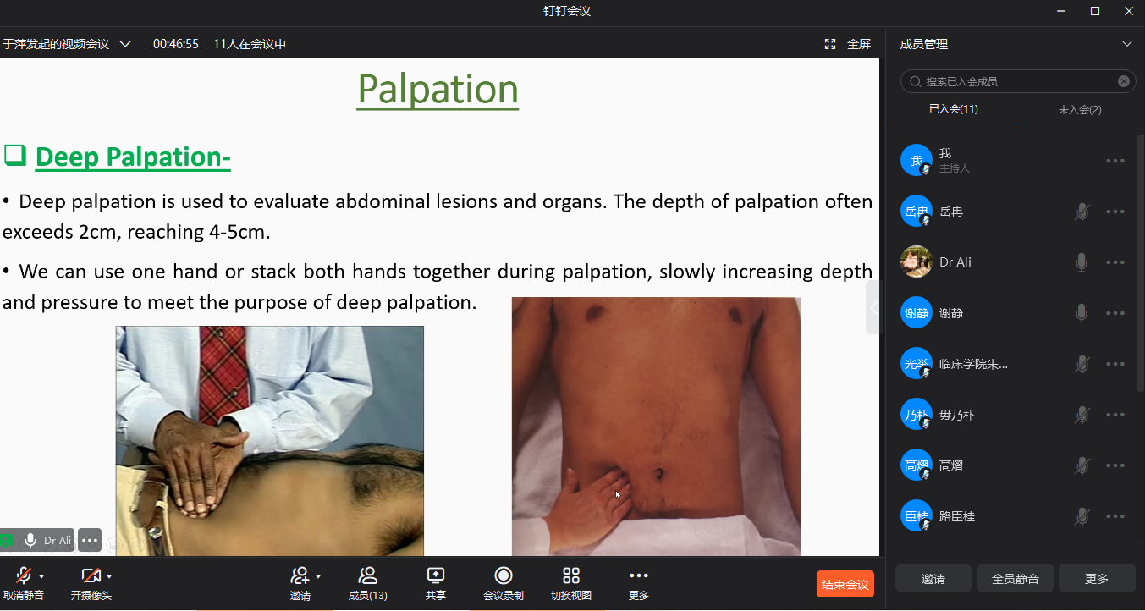
Task: Open more options for 谢静
Action: pos(1115,313)
